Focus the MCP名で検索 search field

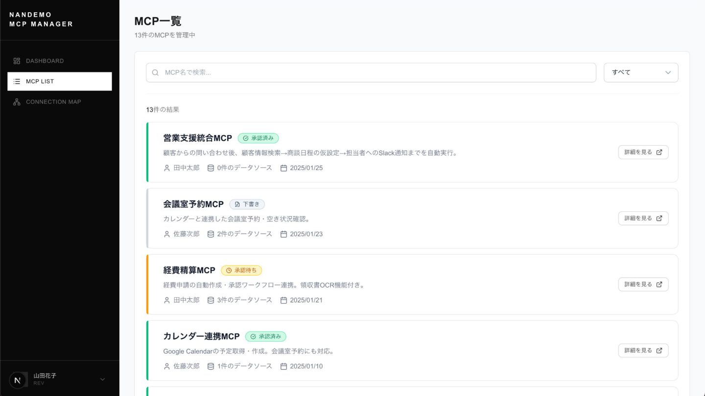pos(371,72)
